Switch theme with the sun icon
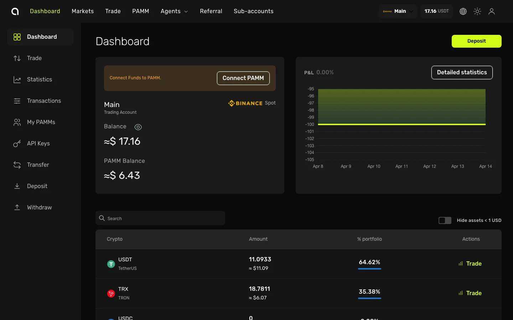The image size is (513, 320). coord(477,11)
